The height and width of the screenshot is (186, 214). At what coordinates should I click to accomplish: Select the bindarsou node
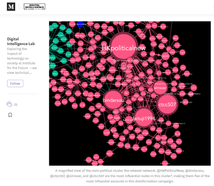(x=113, y=100)
